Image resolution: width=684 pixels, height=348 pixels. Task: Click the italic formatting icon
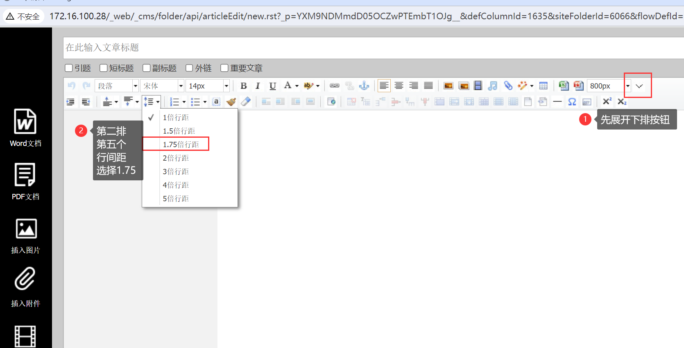(258, 86)
